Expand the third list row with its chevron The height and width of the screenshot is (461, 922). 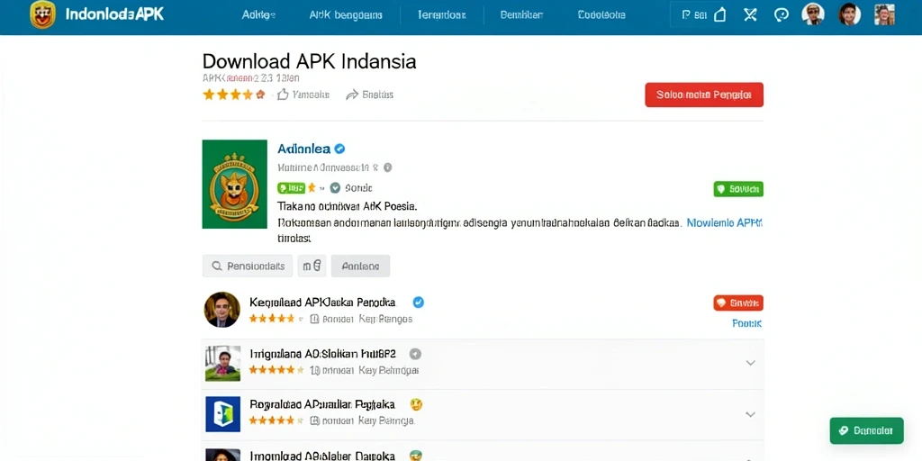[x=750, y=414]
